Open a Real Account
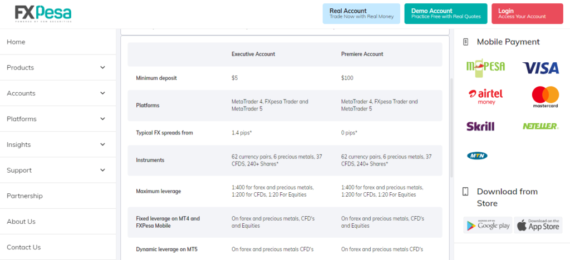 [361, 14]
